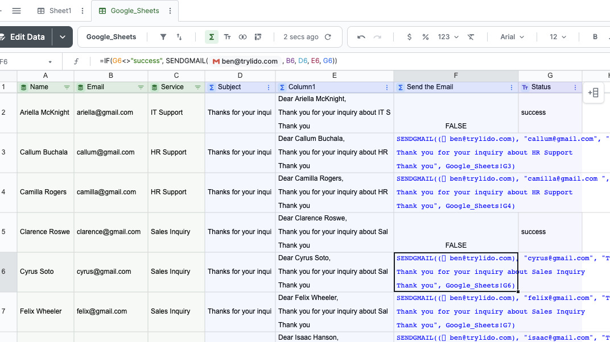The height and width of the screenshot is (342, 610).
Task: Toggle the sigma formula column tool
Action: (x=211, y=37)
